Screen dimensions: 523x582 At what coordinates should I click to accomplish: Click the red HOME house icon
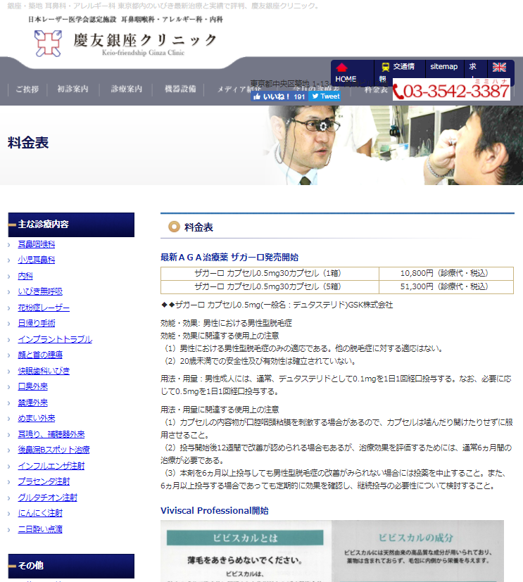pos(341,68)
